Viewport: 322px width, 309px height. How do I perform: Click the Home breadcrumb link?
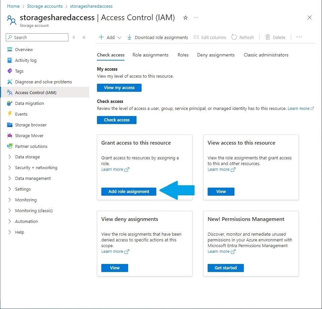click(13, 6)
